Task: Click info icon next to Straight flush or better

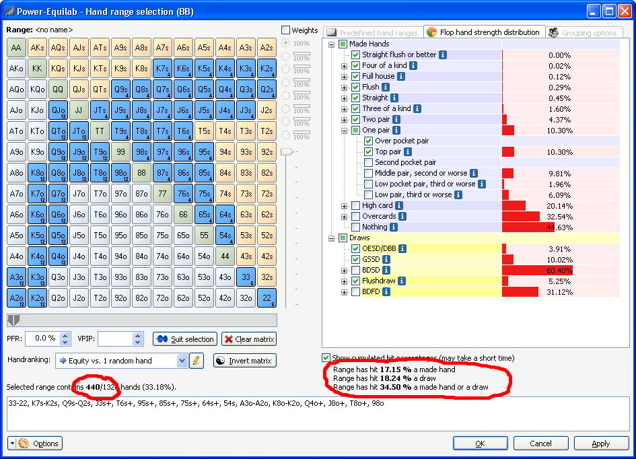Action: click(443, 55)
